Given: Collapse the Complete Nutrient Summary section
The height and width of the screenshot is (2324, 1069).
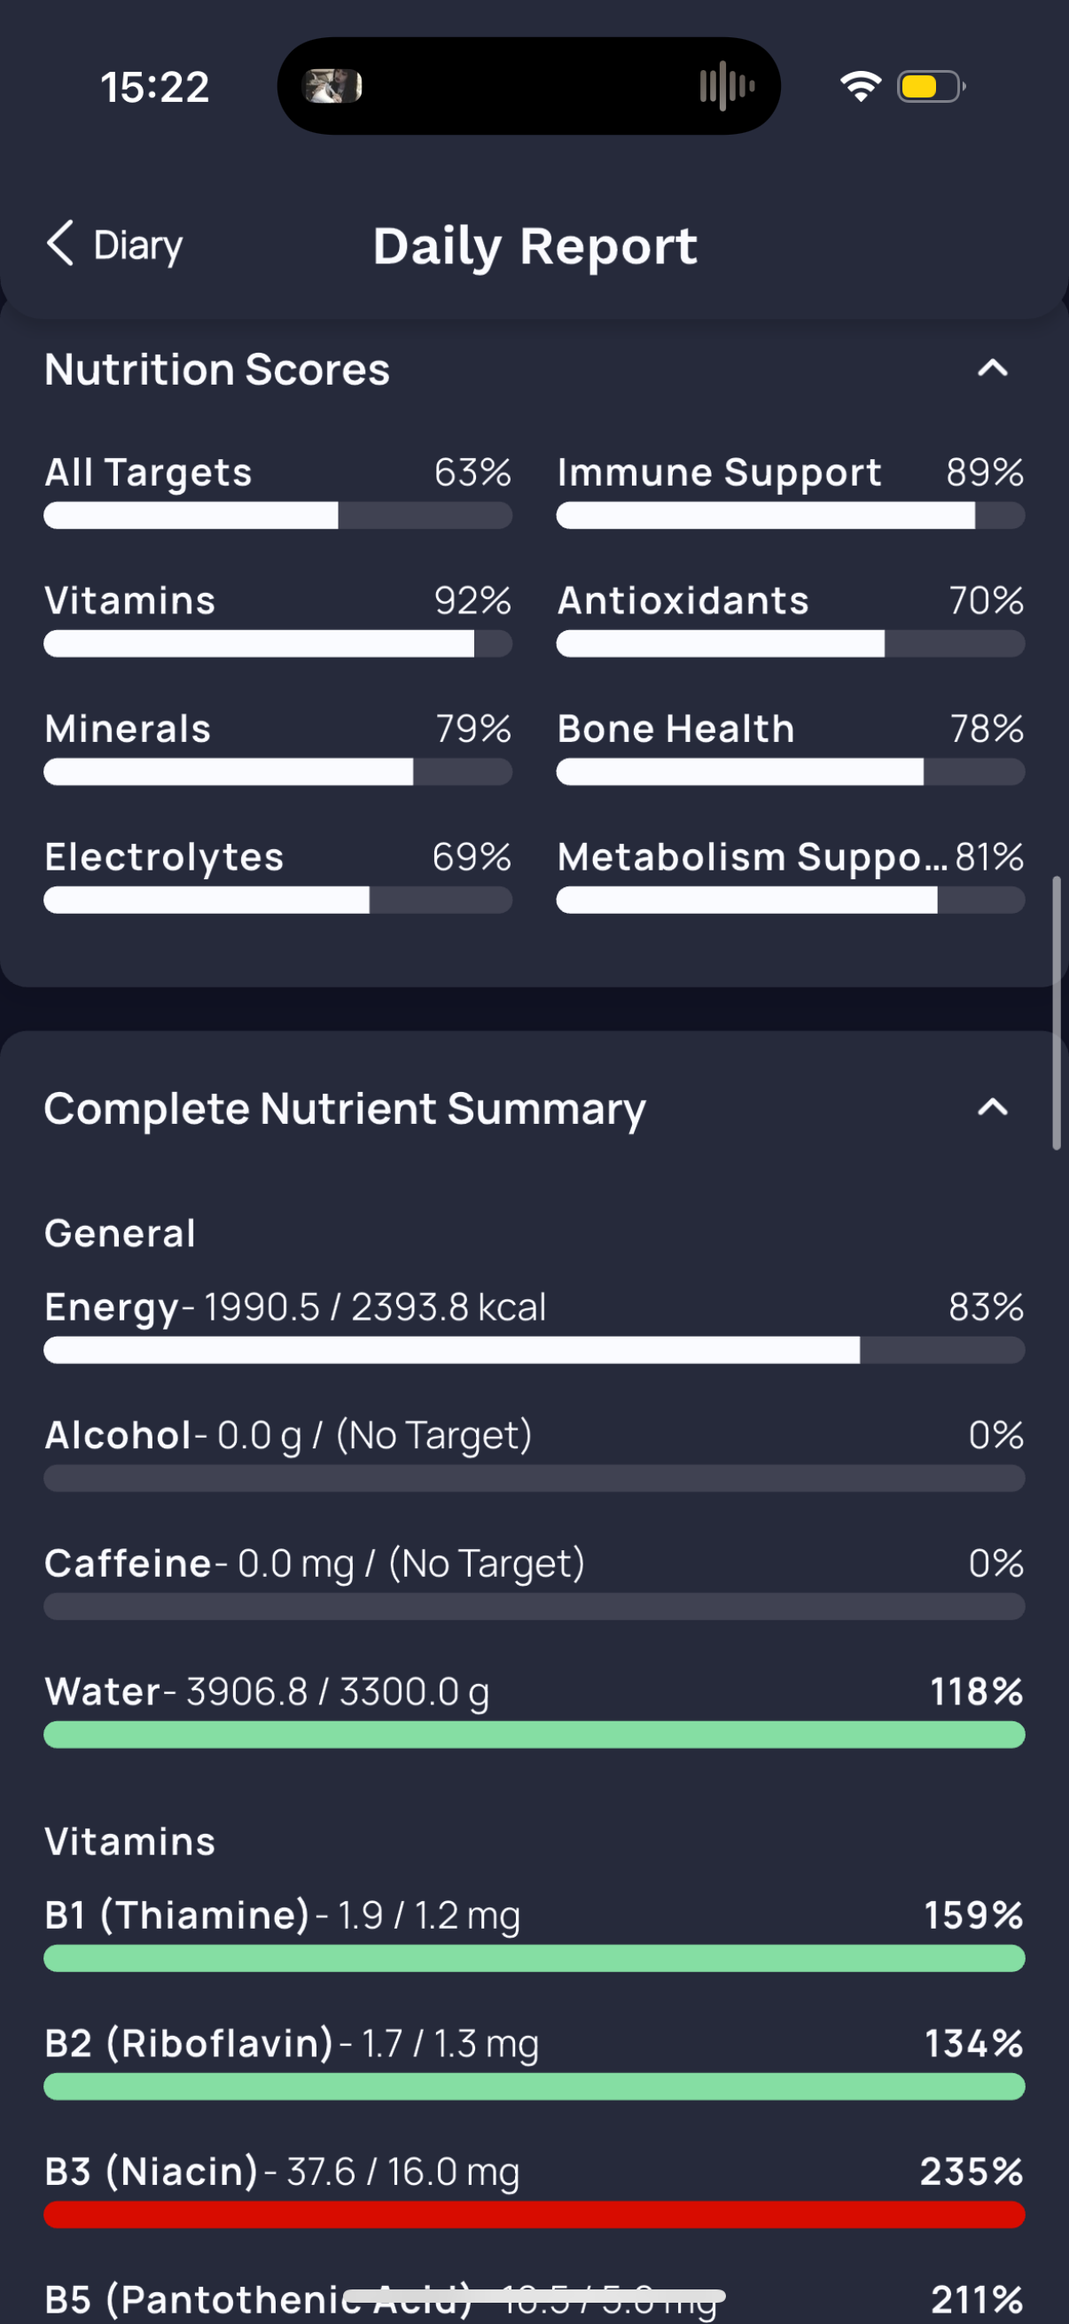Looking at the screenshot, I should 992,1108.
